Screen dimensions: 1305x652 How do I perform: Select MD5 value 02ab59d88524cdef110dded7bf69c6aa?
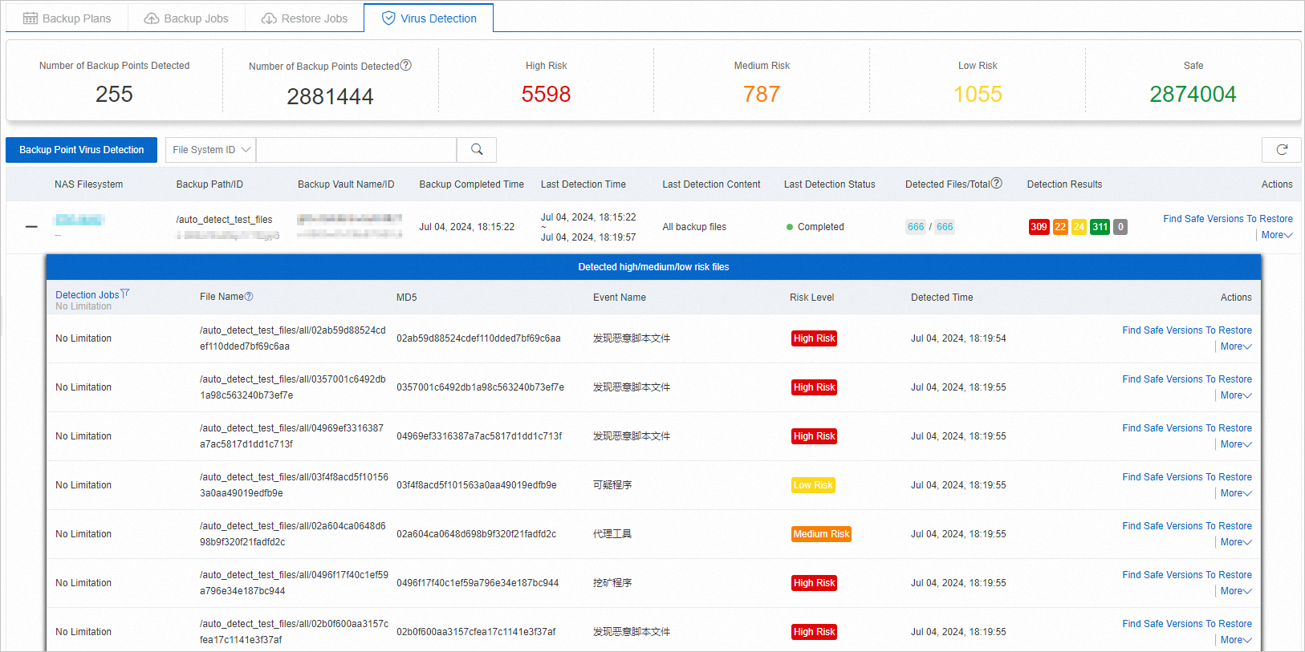point(478,338)
